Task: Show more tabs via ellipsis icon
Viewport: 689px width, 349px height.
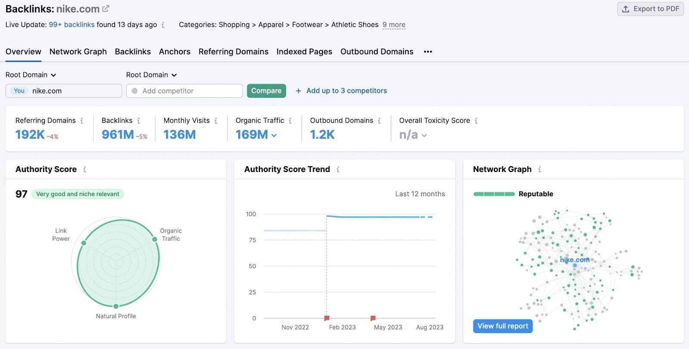Action: pyautogui.click(x=428, y=52)
